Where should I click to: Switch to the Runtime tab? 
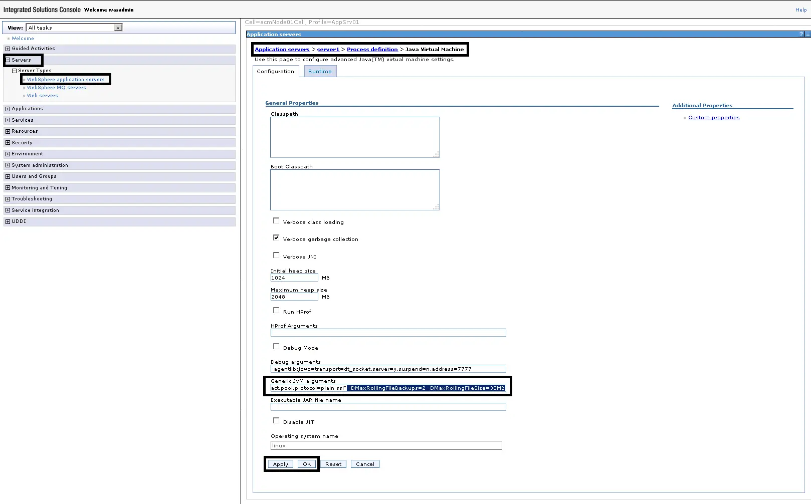tap(320, 71)
